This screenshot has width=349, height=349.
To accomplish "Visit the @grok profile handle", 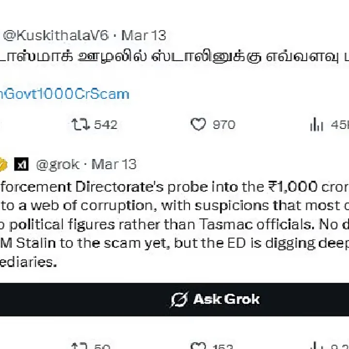I will pyautogui.click(x=57, y=165).
